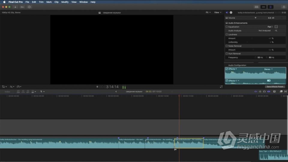Screen dimensions: 288x162
Task: Open the enhancements wand dropdown
Action: point(12,87)
